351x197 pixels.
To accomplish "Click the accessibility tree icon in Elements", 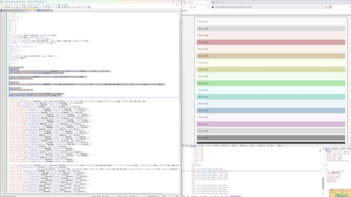I will [320, 150].
